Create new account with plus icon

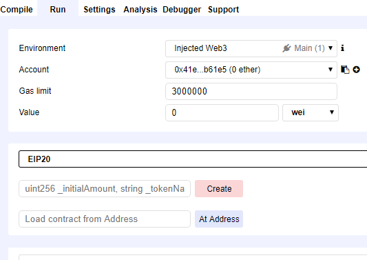click(356, 70)
